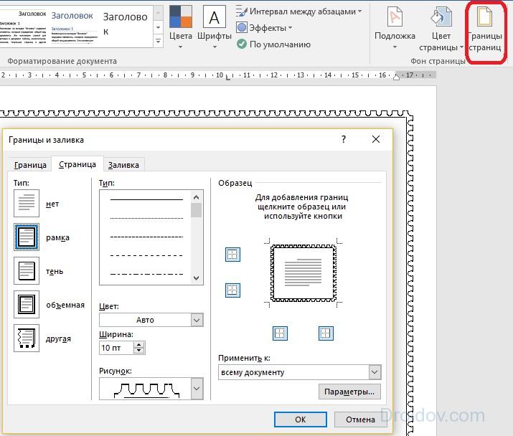Screen dimensions: 513x436
Task: Open the Подложка watermark icon
Action: (395, 29)
